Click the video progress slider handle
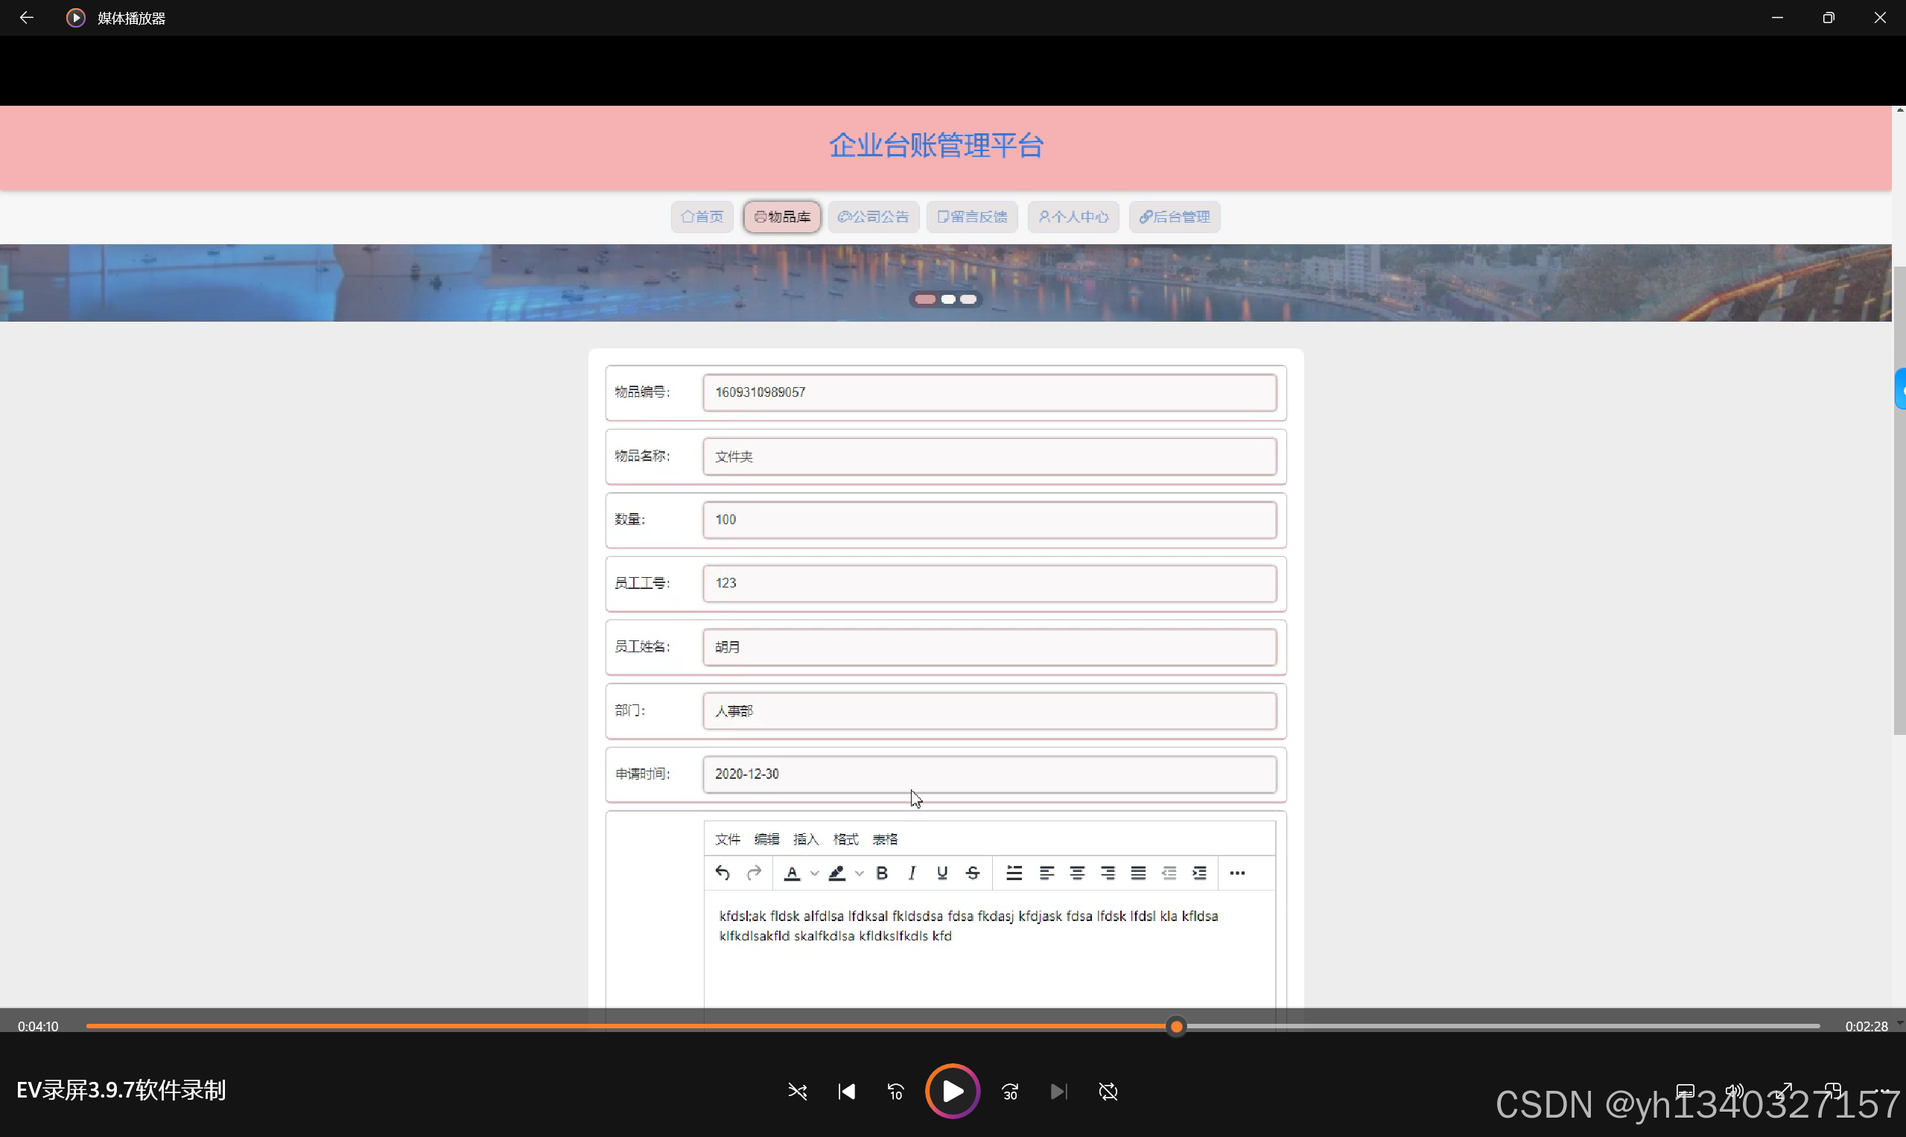This screenshot has height=1137, width=1906. pyautogui.click(x=1176, y=1026)
